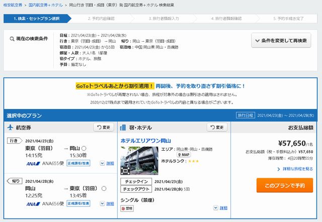
Task: Open 格安航空券 breadcrumb link
Action: tap(13, 5)
